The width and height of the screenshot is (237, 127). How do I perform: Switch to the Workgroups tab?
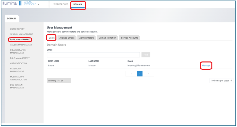point(61,4)
